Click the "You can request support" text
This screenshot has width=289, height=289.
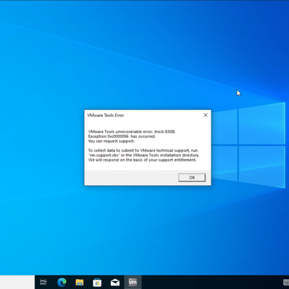[x=111, y=141]
